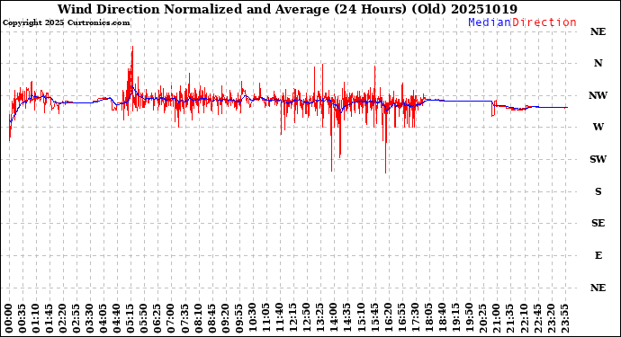621x337 pixels.
Task: Click the W direction axis label
Action: click(x=598, y=127)
